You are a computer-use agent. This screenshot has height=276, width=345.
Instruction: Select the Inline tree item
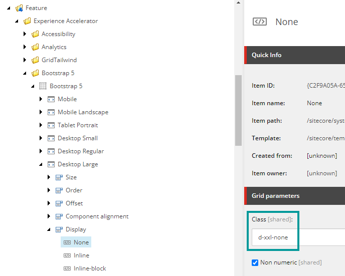point(81,255)
